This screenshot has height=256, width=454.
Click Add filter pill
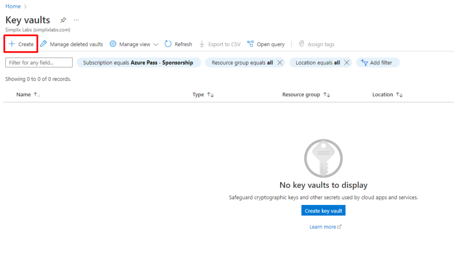tap(377, 63)
